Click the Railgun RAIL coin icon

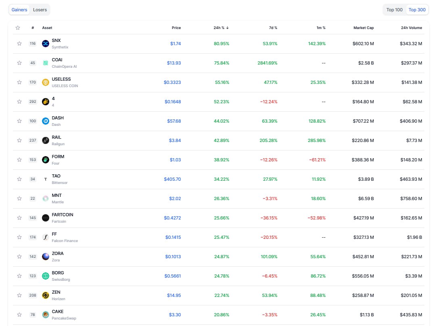click(x=46, y=140)
